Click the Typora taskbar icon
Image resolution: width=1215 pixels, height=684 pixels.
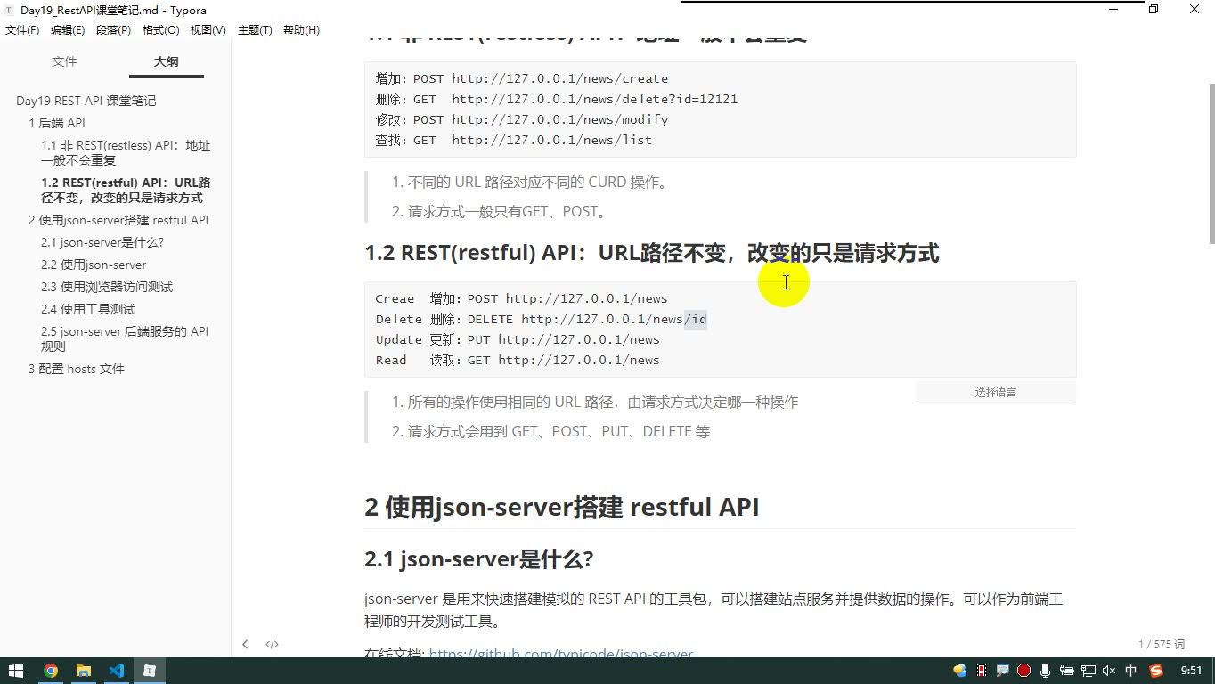150,671
